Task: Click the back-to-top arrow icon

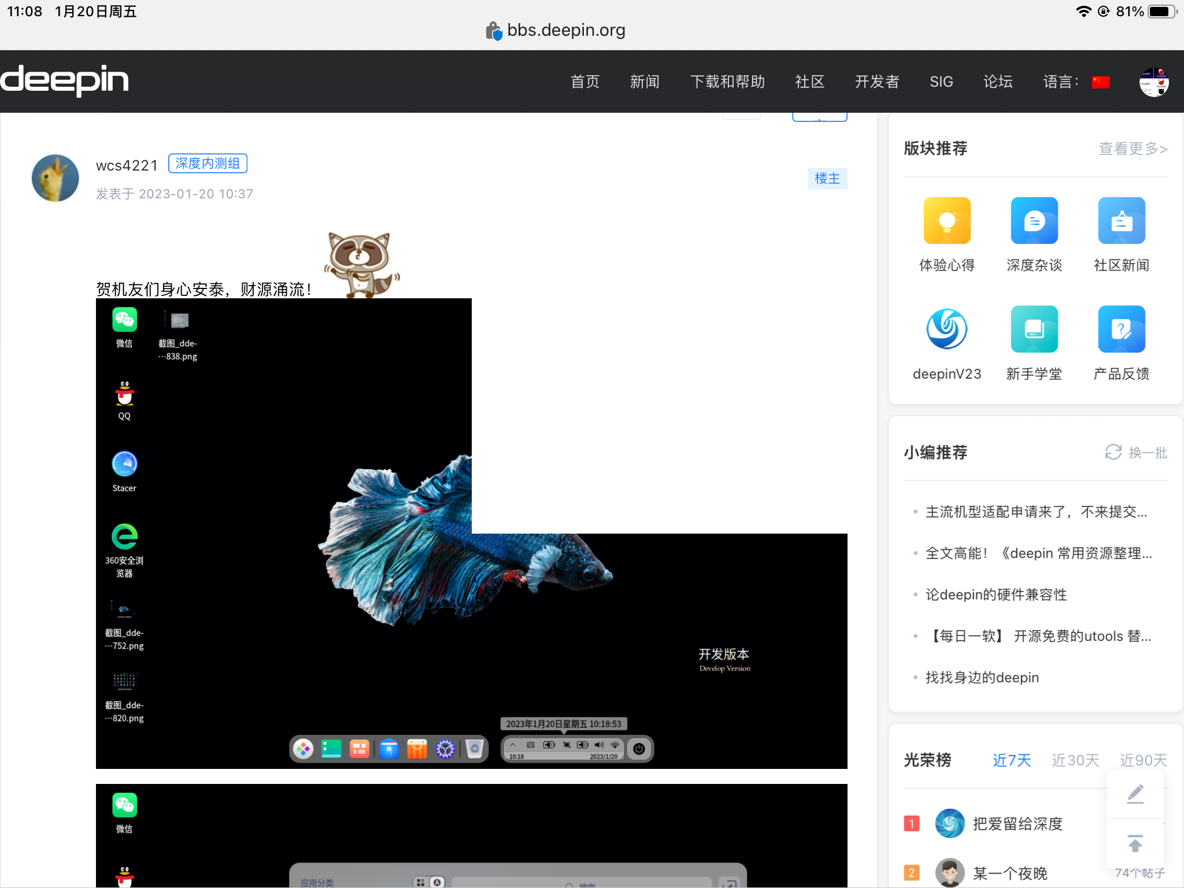Action: (1135, 843)
